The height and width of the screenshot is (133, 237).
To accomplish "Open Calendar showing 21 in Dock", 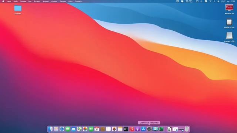I will pos(97,129).
